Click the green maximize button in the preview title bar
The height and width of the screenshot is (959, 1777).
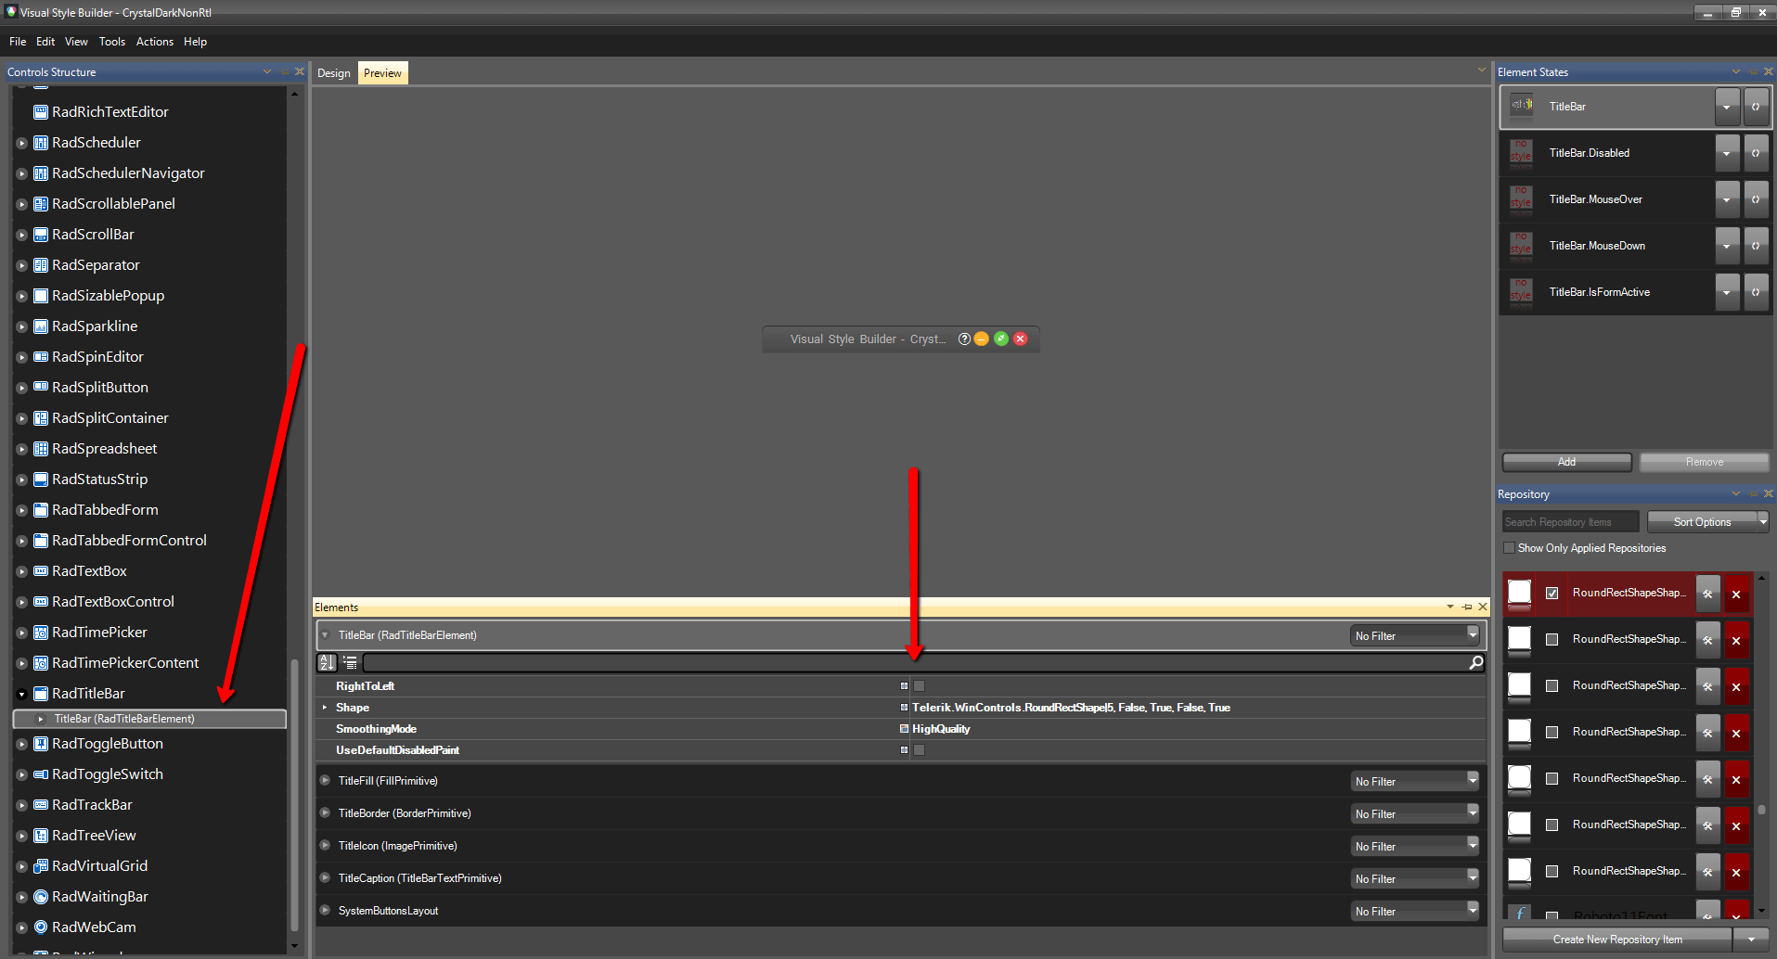[1001, 339]
